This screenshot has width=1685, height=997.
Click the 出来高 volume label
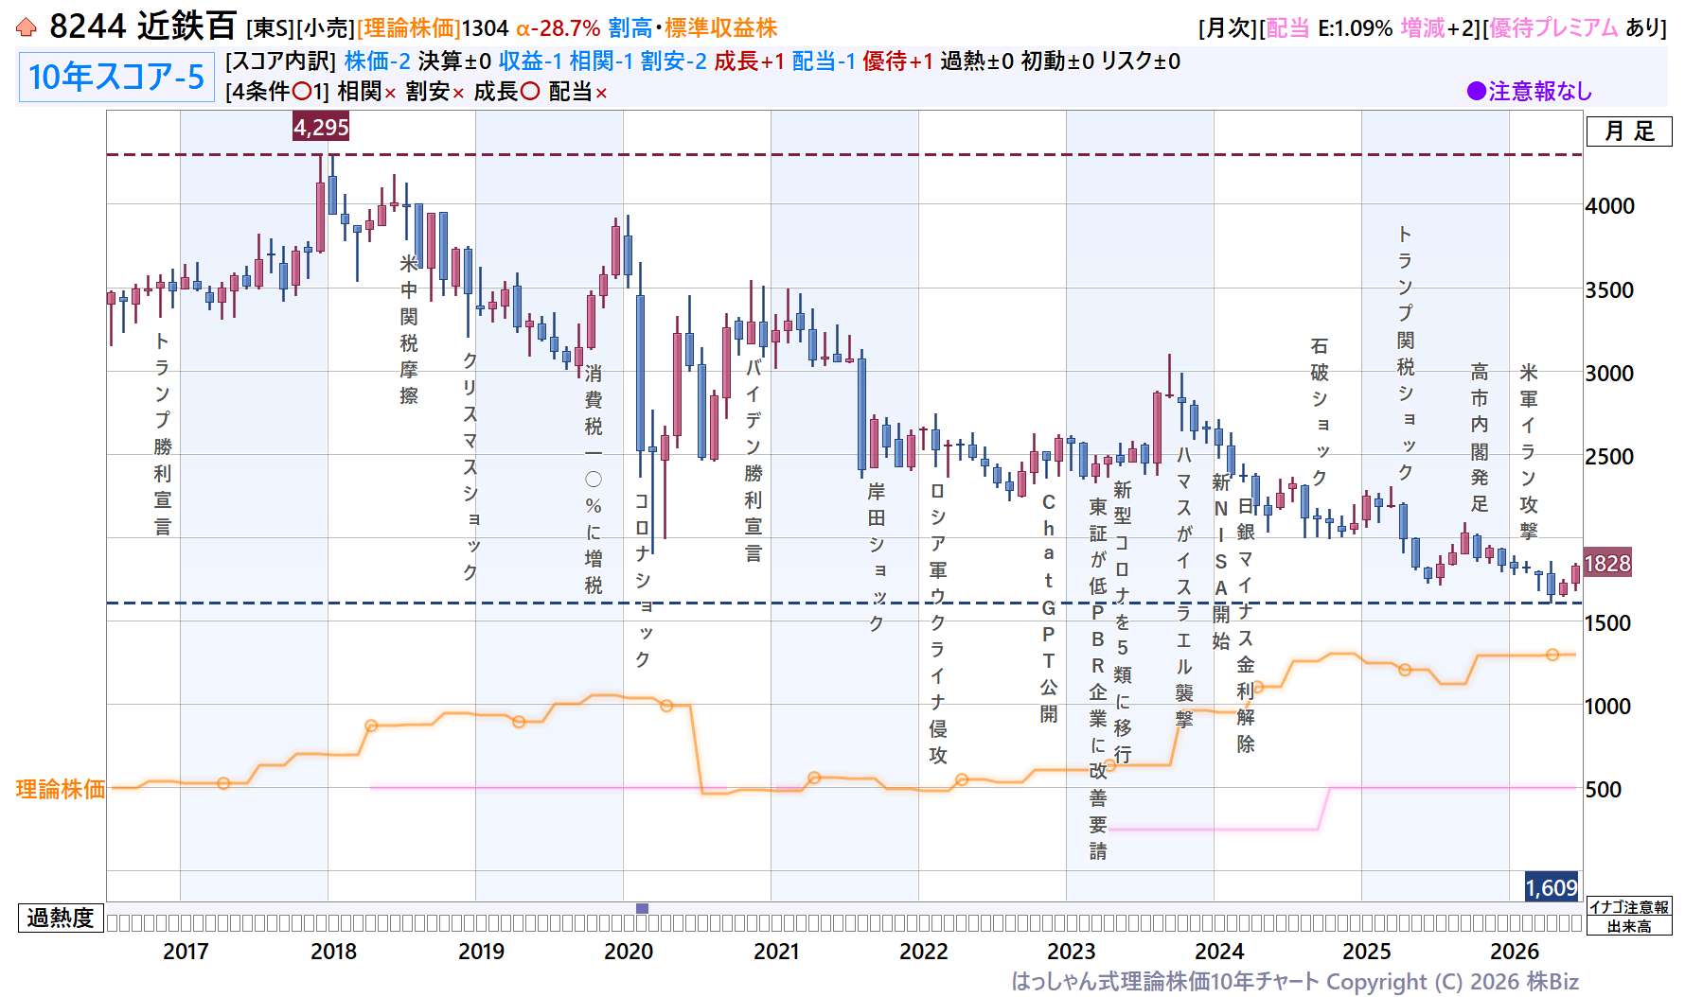[1629, 926]
